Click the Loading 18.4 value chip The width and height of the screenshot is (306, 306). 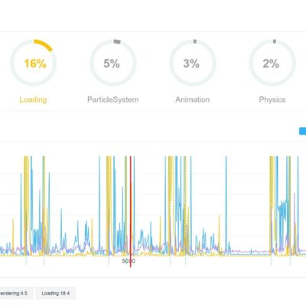coord(56,293)
